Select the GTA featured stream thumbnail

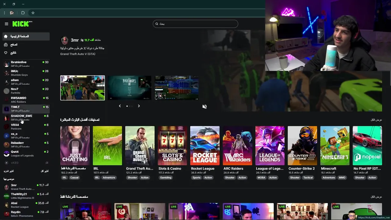click(x=82, y=88)
